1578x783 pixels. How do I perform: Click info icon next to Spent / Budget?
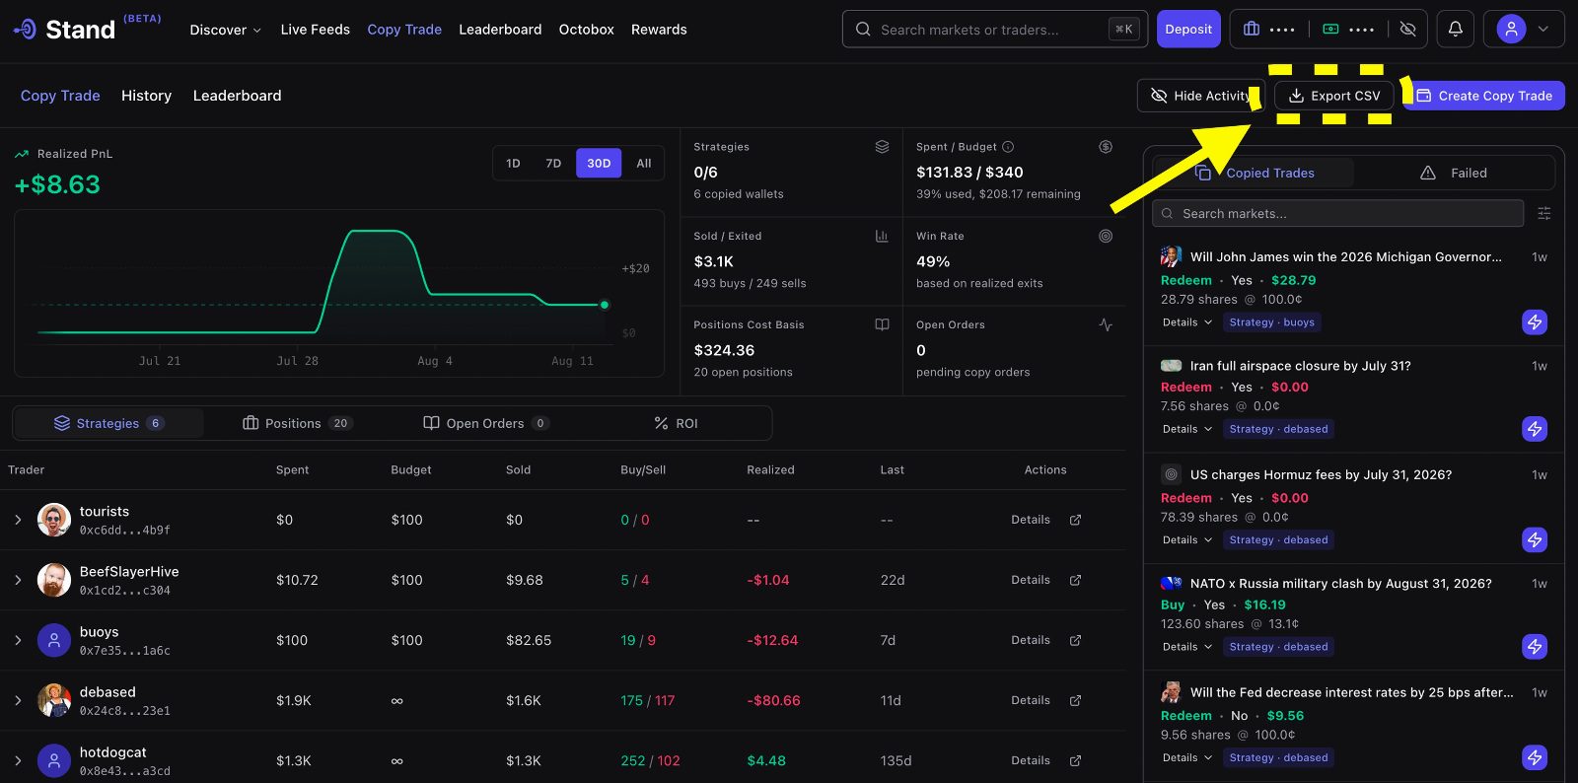pos(1008,147)
